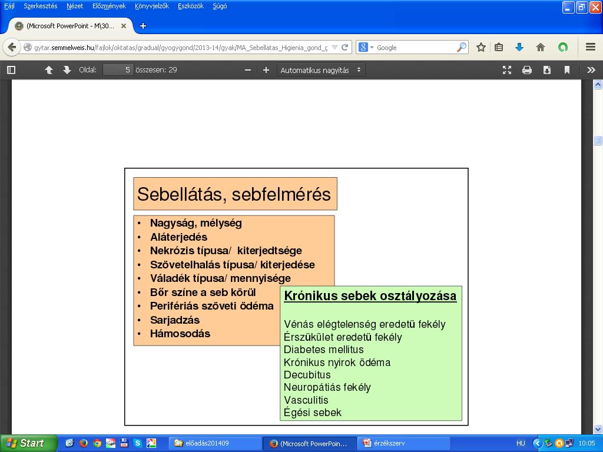Print the PDF document
Image resolution: width=603 pixels, height=452 pixels.
(527, 70)
